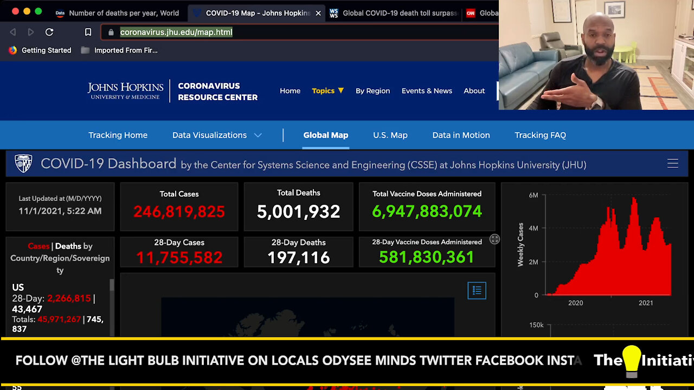Bookmark this page using the bookmark icon
Screen dimensions: 694x390
point(88,32)
